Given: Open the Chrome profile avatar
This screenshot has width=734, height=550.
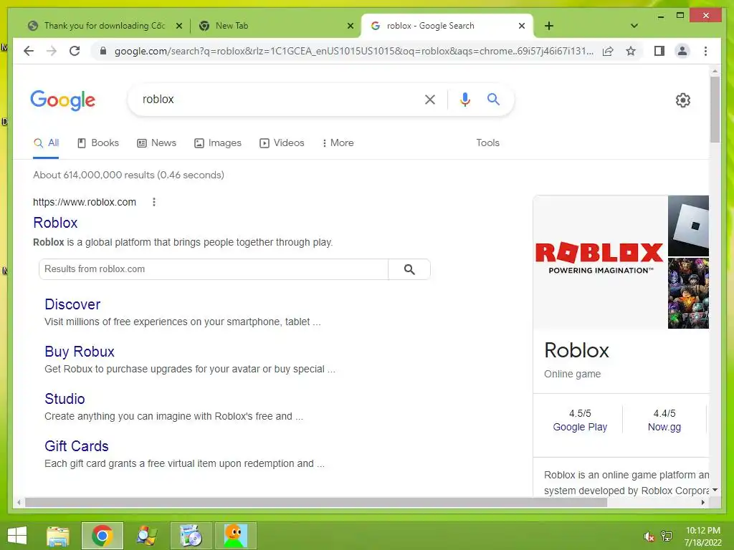Looking at the screenshot, I should point(682,51).
